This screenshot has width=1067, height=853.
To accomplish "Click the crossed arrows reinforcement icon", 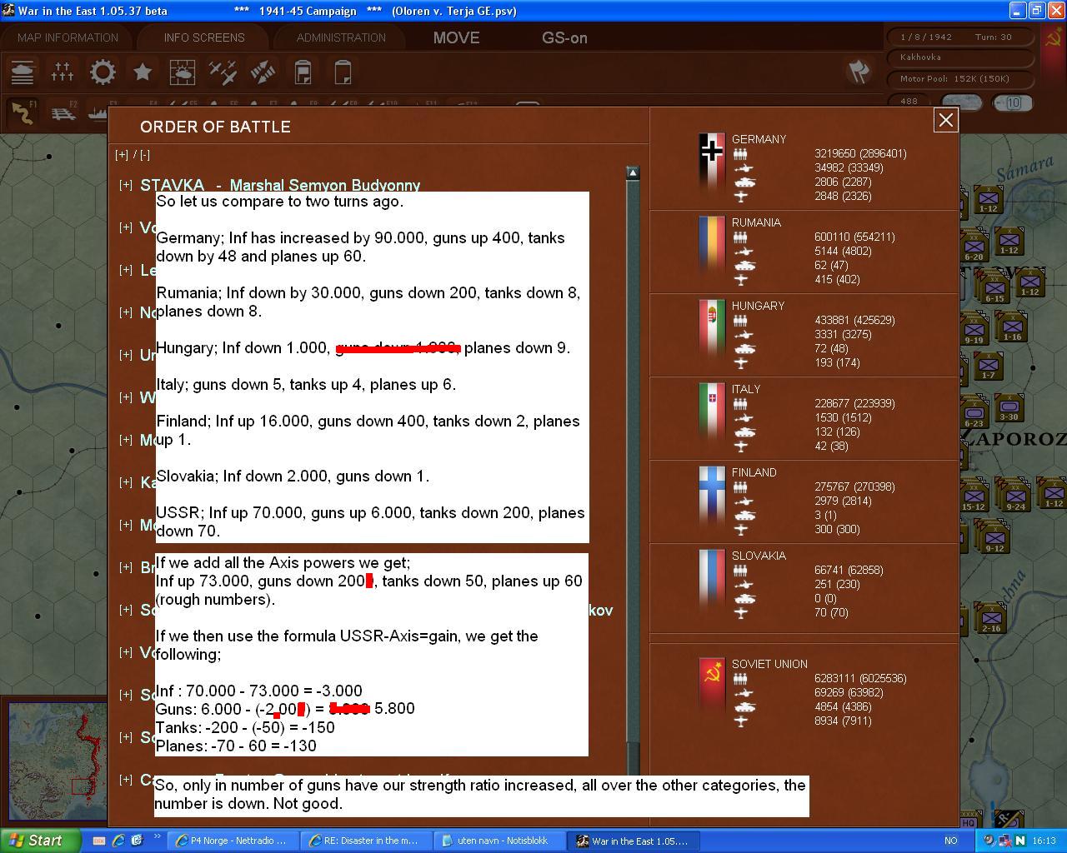I will 263,72.
